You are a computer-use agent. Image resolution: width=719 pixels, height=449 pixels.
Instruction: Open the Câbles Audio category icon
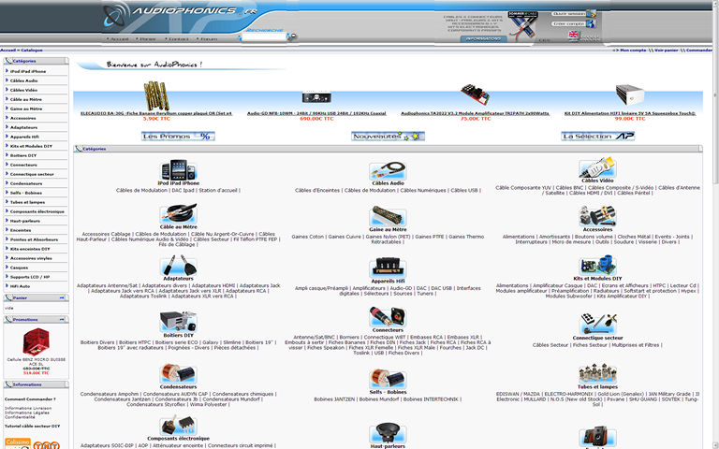(387, 170)
